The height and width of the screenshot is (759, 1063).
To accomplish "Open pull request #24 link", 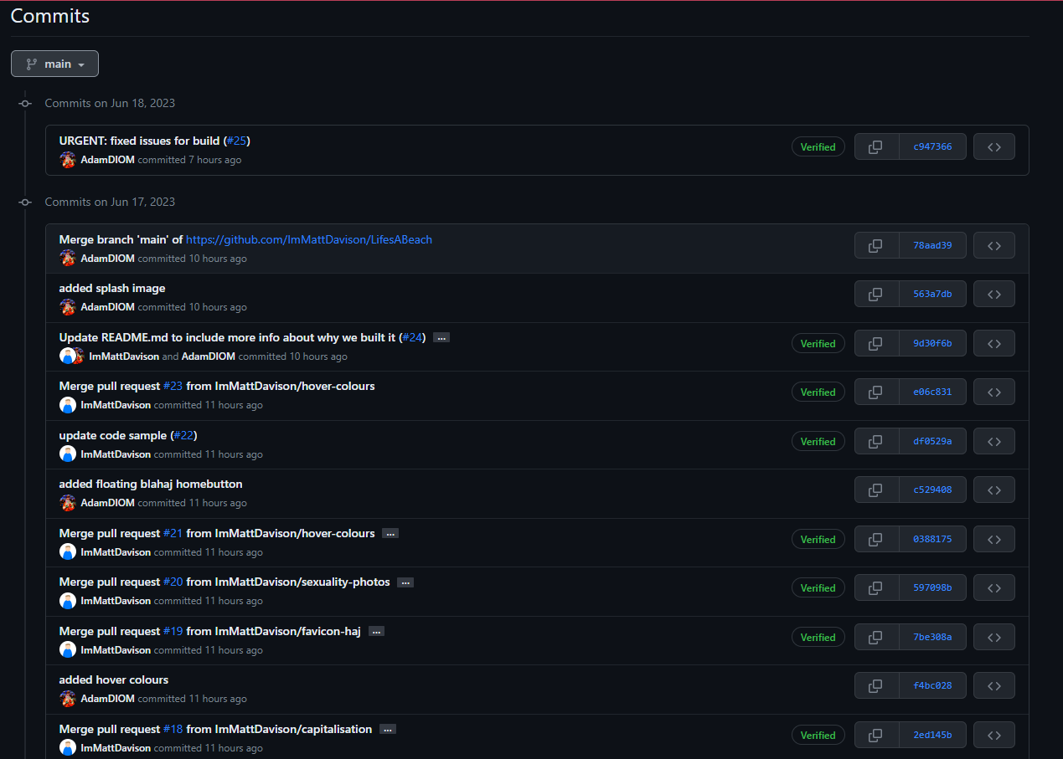I will pos(412,337).
